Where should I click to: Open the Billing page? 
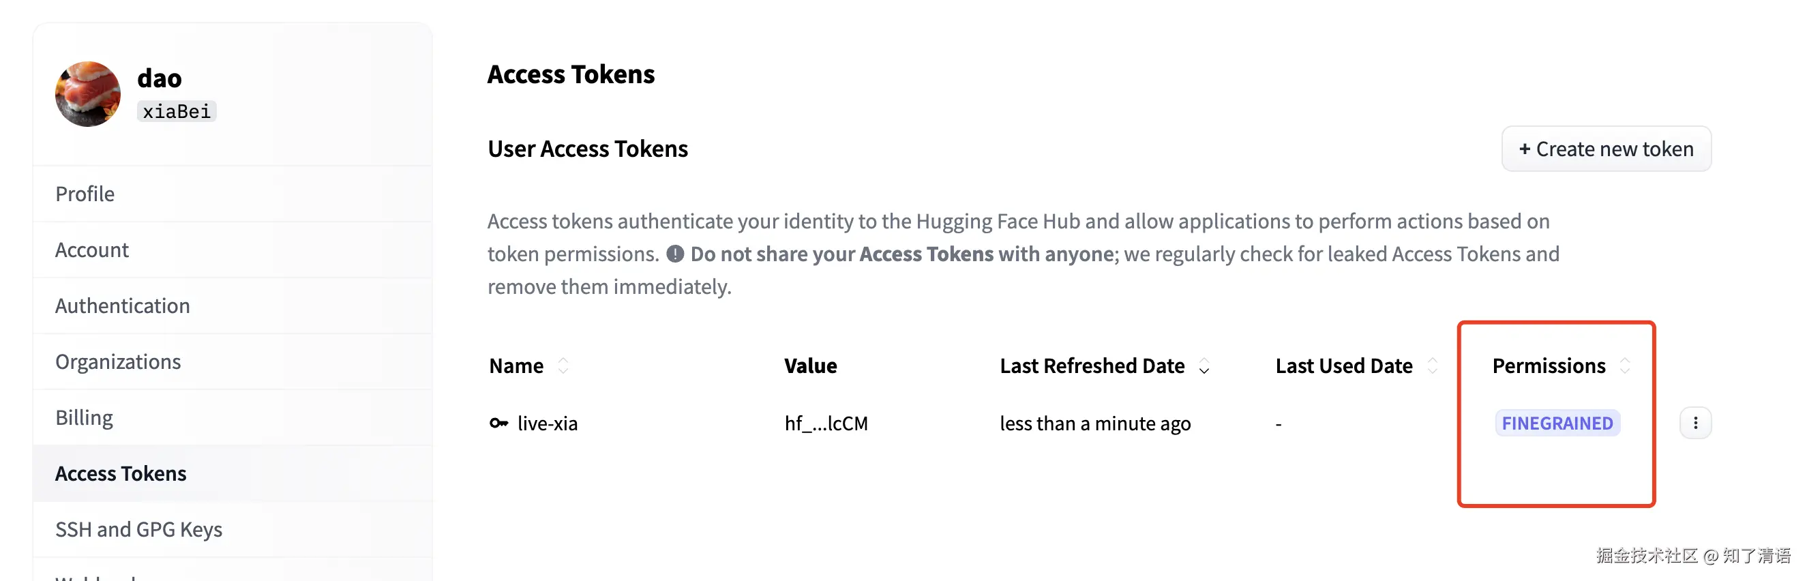[84, 417]
